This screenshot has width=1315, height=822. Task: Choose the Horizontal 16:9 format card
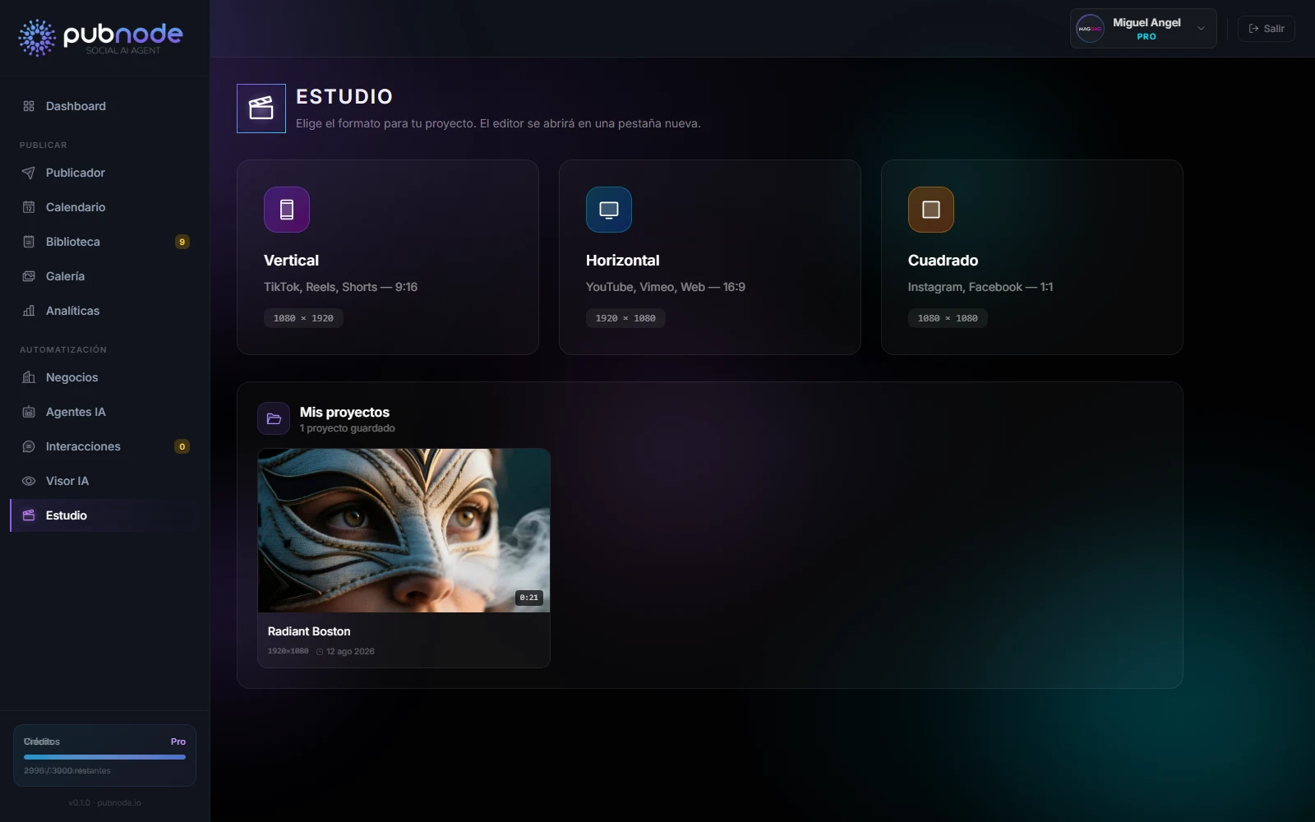(x=710, y=257)
